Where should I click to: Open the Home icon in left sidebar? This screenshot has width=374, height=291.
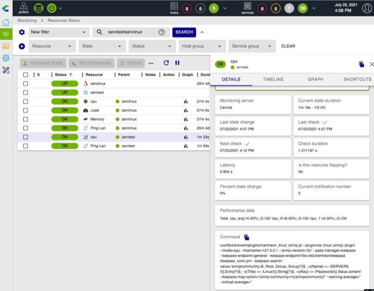6,22
